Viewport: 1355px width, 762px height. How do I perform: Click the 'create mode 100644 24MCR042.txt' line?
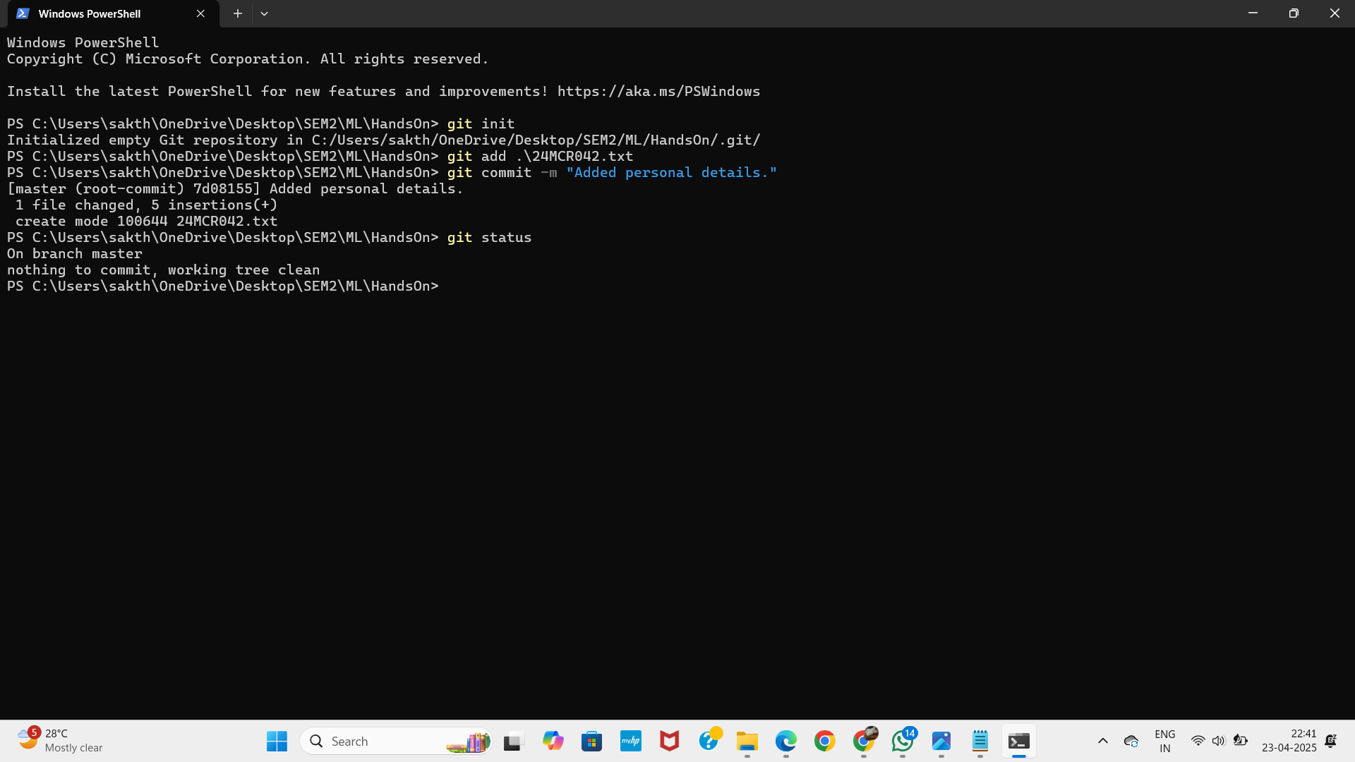pos(146,221)
